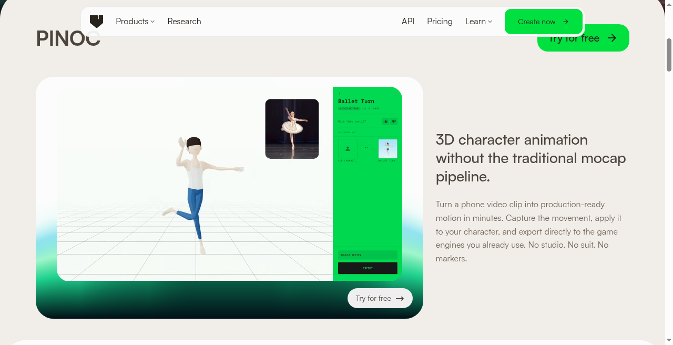Click the black Export button
The image size is (673, 345).
click(368, 268)
